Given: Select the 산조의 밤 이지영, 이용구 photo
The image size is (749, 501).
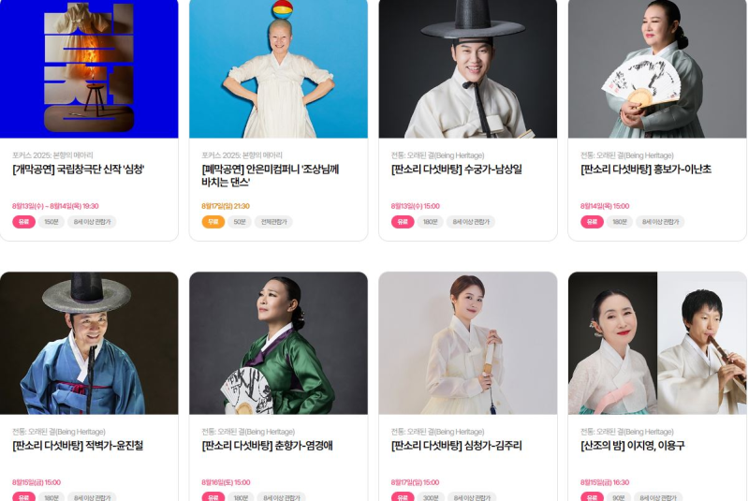Looking at the screenshot, I should coord(657,343).
